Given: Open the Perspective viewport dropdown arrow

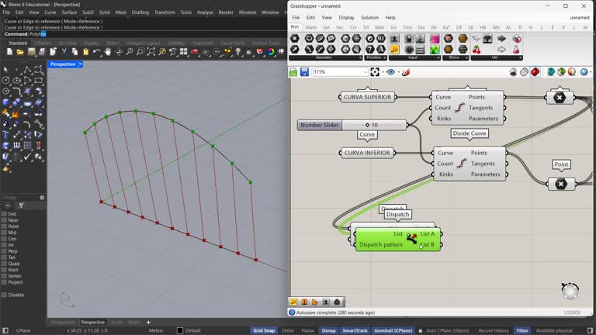Looking at the screenshot, I should click(x=81, y=64).
